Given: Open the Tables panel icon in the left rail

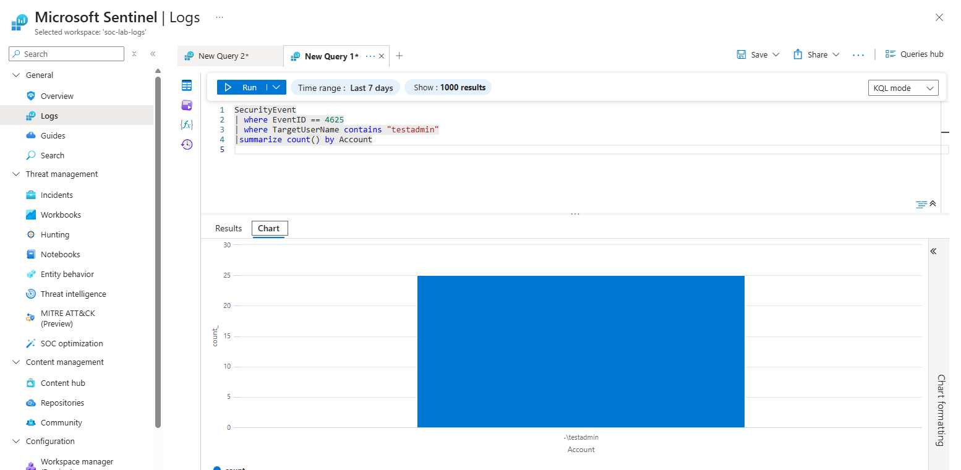Looking at the screenshot, I should [187, 85].
